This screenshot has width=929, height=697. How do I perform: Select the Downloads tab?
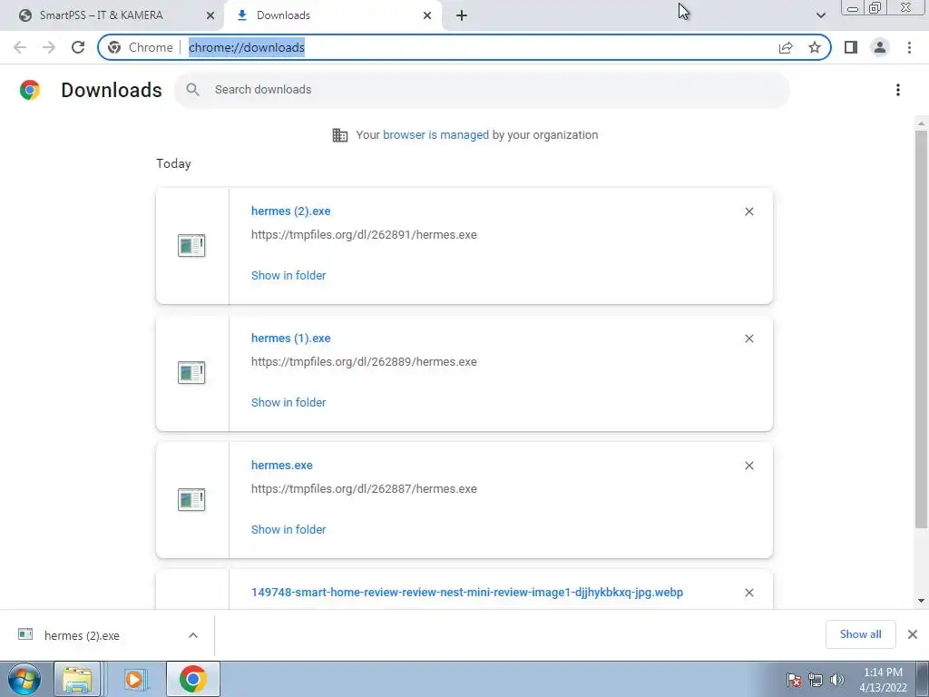333,15
